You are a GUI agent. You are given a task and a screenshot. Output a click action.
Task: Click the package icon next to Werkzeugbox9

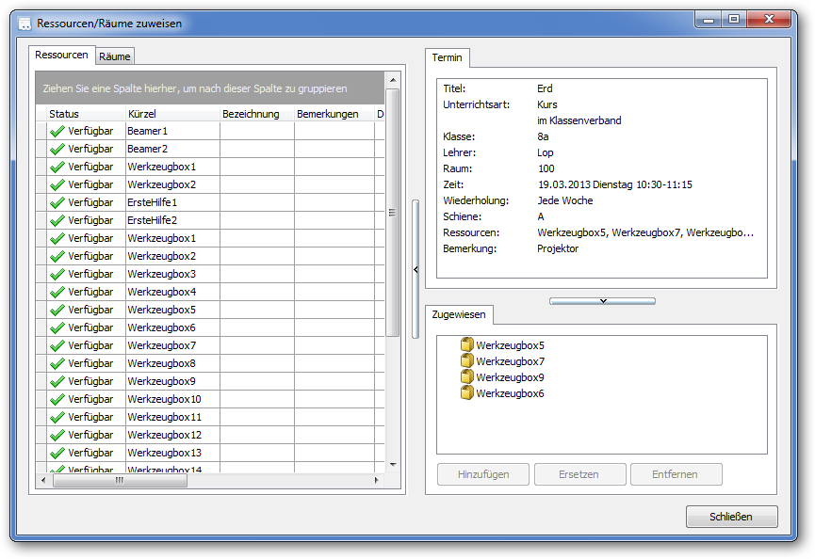(x=466, y=377)
